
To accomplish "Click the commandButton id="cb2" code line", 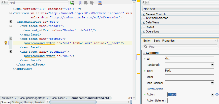I will pyautogui.click(x=49, y=56).
